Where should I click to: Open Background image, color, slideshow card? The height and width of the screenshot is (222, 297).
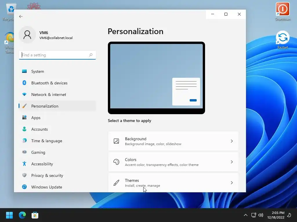(173, 141)
